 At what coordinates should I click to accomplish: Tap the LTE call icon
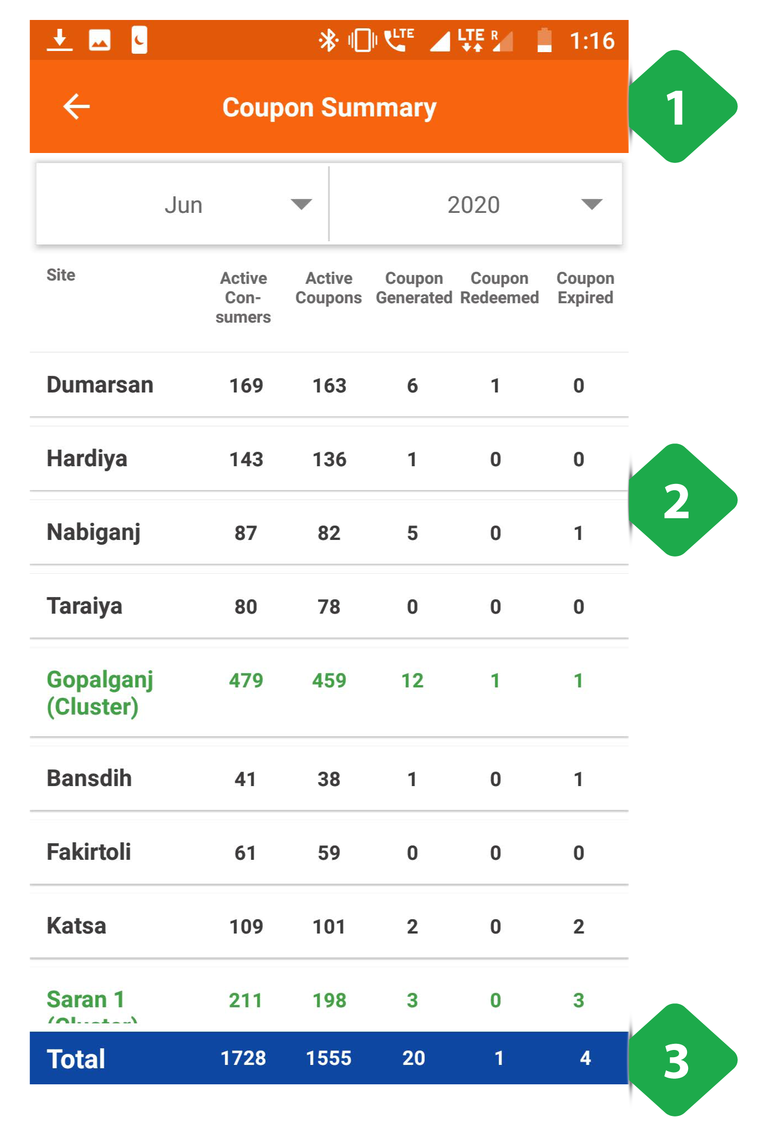tap(399, 39)
